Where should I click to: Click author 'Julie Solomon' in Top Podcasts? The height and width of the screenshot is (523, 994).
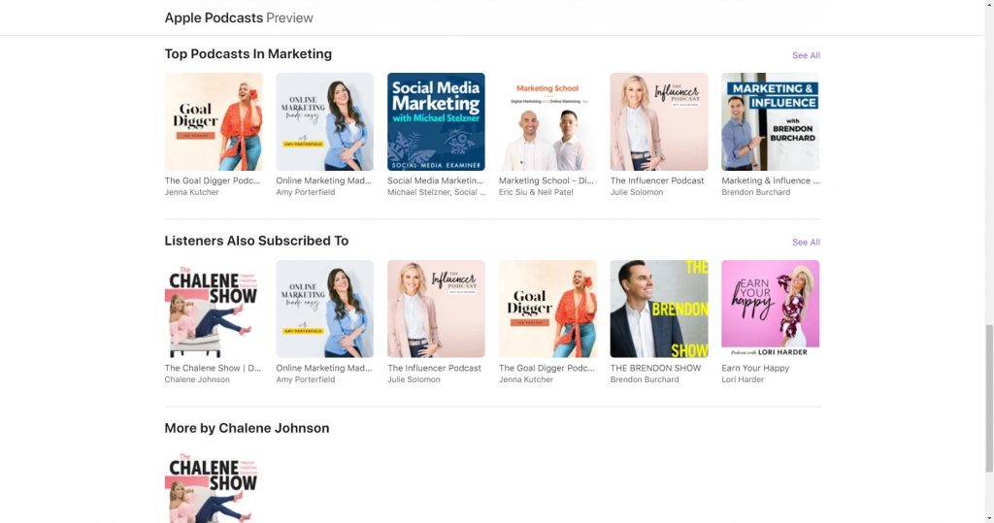coord(637,192)
